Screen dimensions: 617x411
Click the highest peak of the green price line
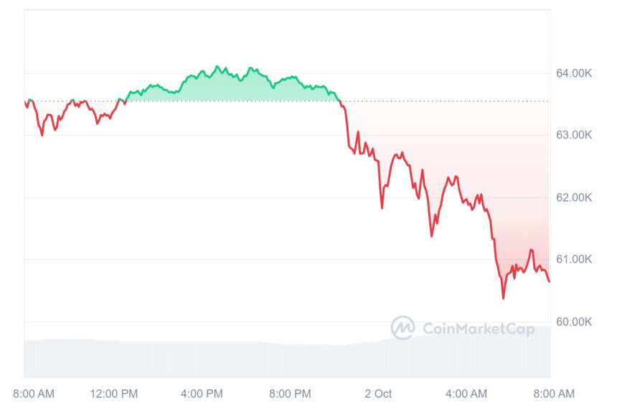click(217, 66)
